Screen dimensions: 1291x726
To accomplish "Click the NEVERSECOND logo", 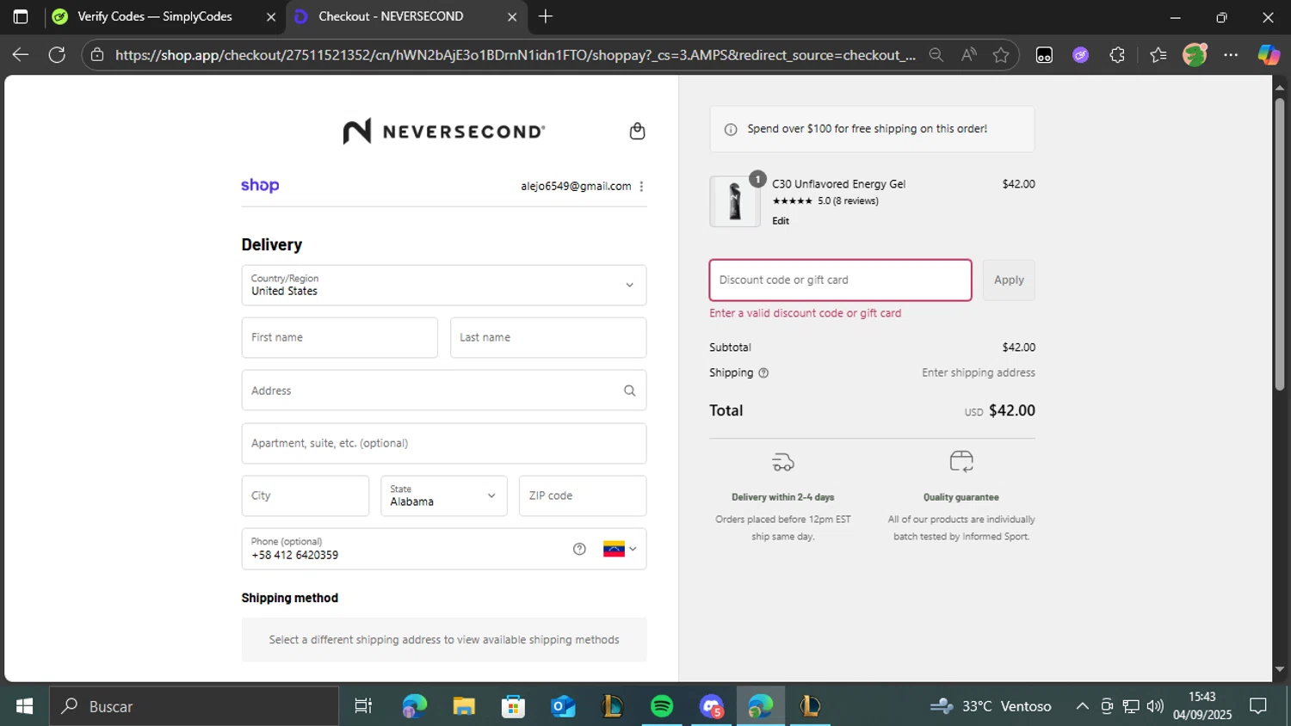I will 444,131.
